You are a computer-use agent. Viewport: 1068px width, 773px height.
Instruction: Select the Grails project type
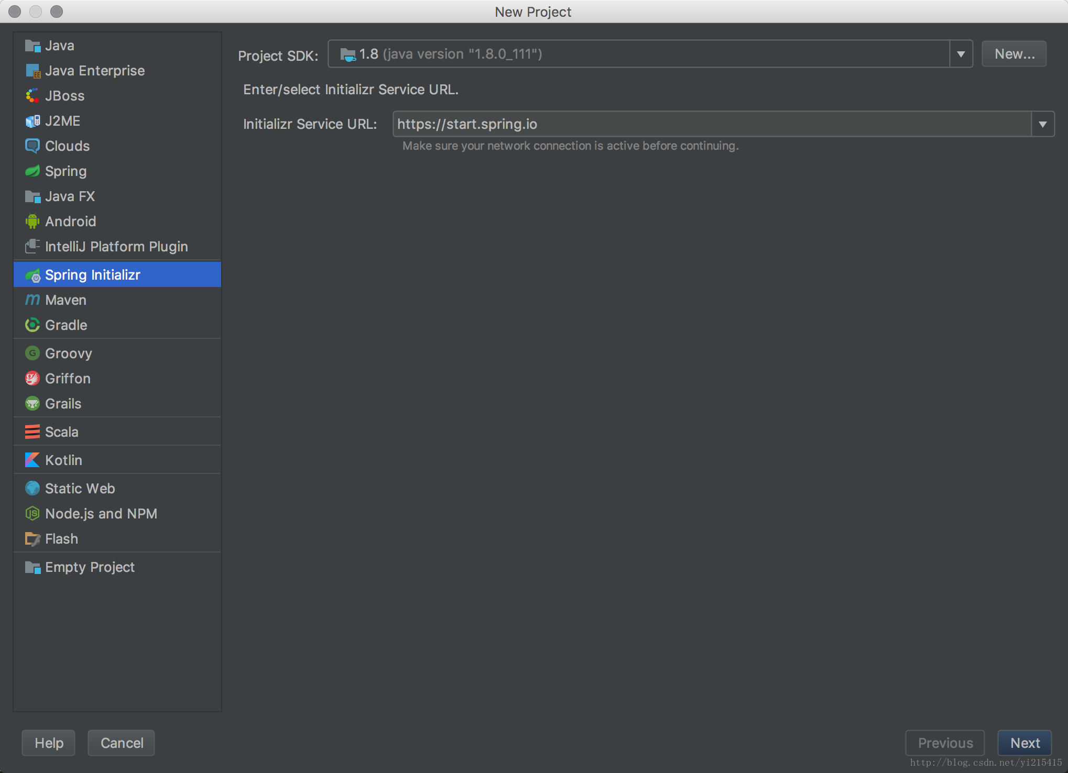(62, 403)
